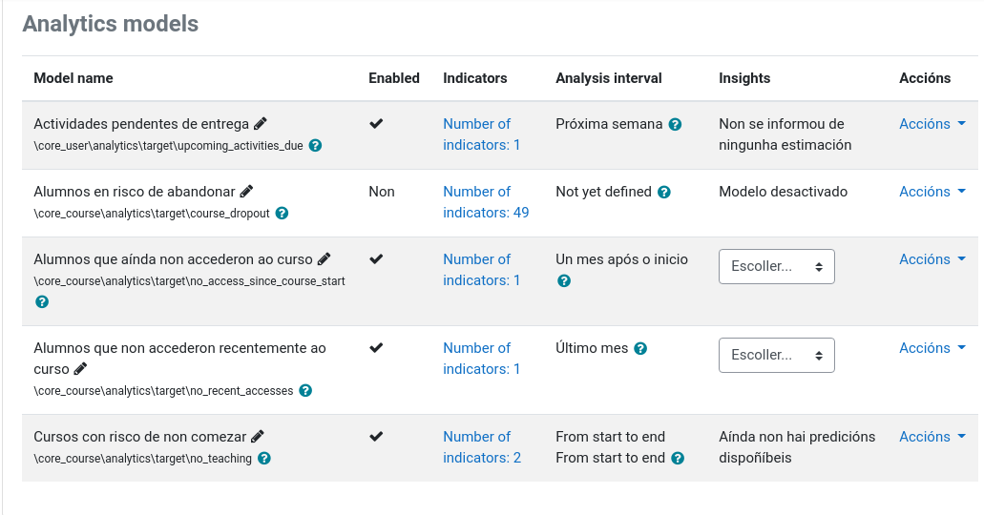Click 'Cursos con risco de non comezar' name
Image resolution: width=984 pixels, height=515 pixels.
[x=140, y=437]
